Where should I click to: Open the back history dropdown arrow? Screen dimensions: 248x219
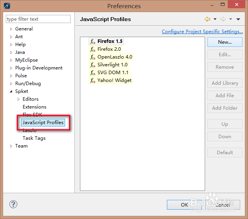[215, 19]
